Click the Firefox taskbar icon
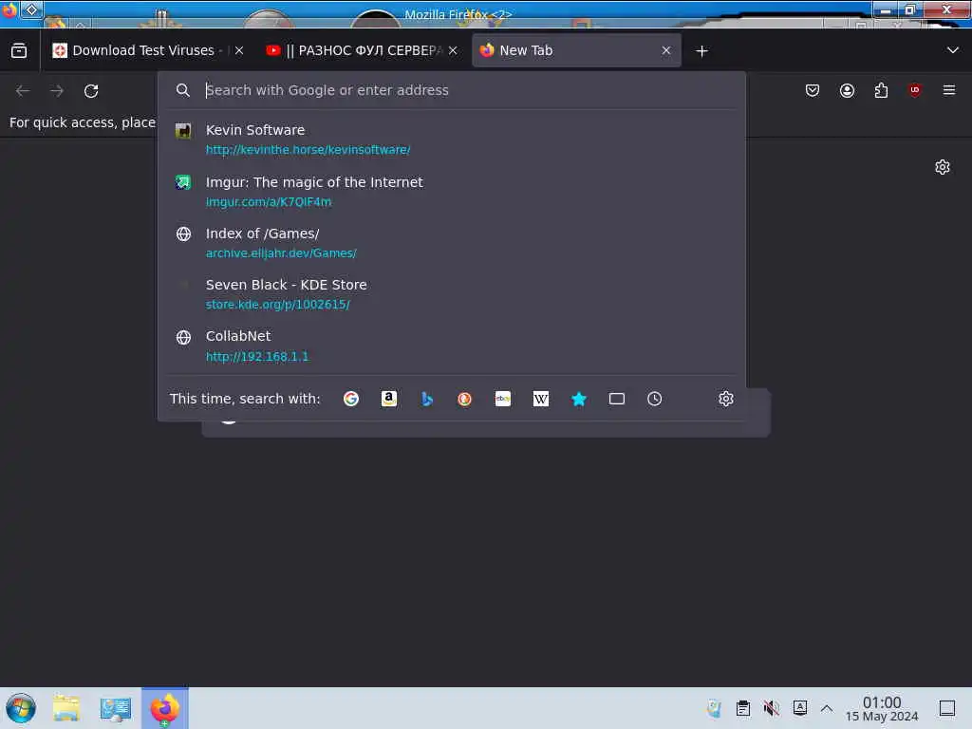Screen dimensions: 972x729 [x=165, y=708]
